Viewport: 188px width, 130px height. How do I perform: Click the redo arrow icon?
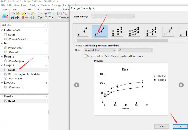click(x=39, y=13)
